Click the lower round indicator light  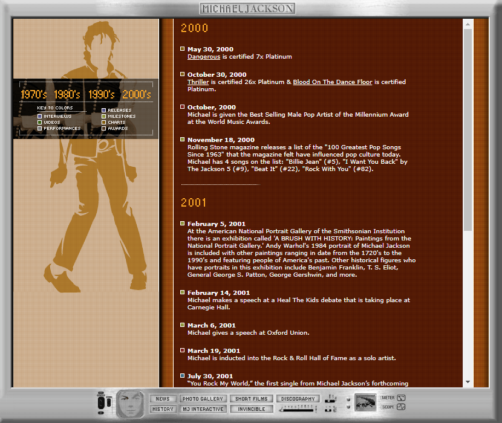[x=348, y=407]
